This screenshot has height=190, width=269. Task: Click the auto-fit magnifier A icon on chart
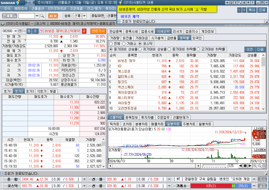pyautogui.click(x=264, y=166)
